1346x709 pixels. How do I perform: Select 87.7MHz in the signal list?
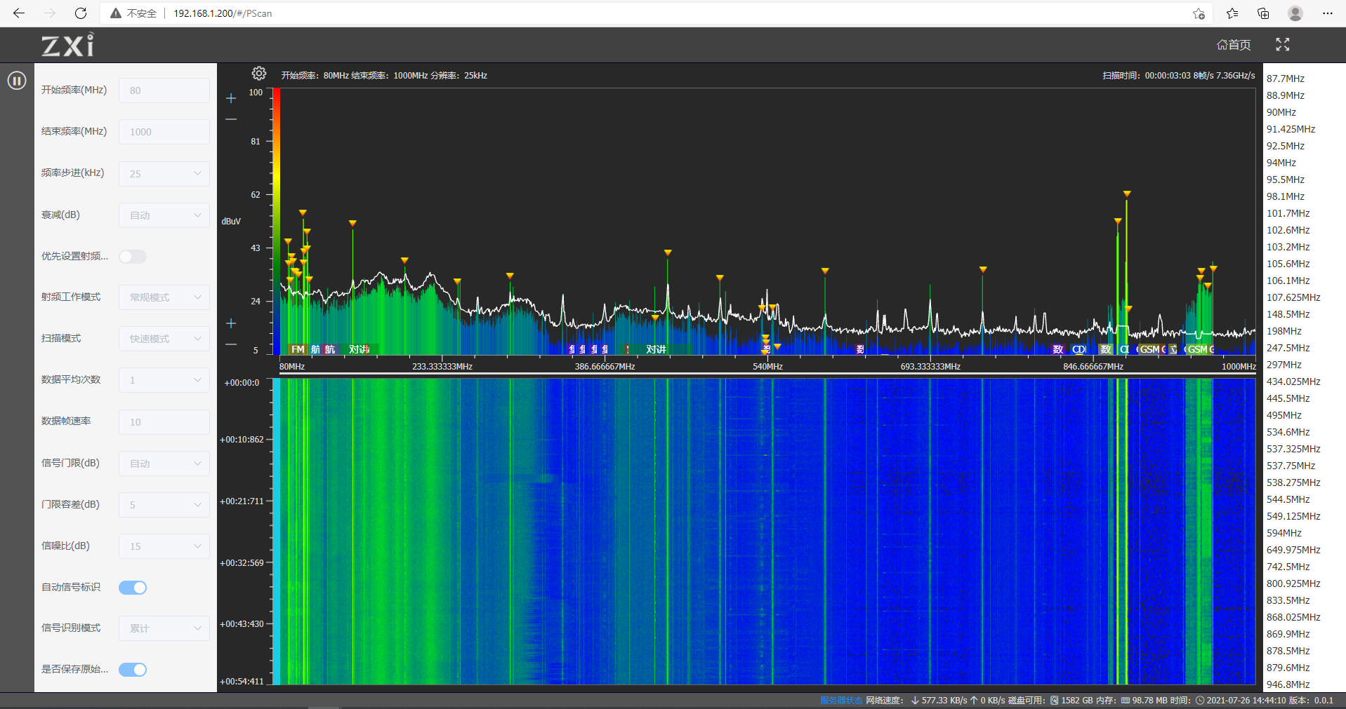[1286, 79]
